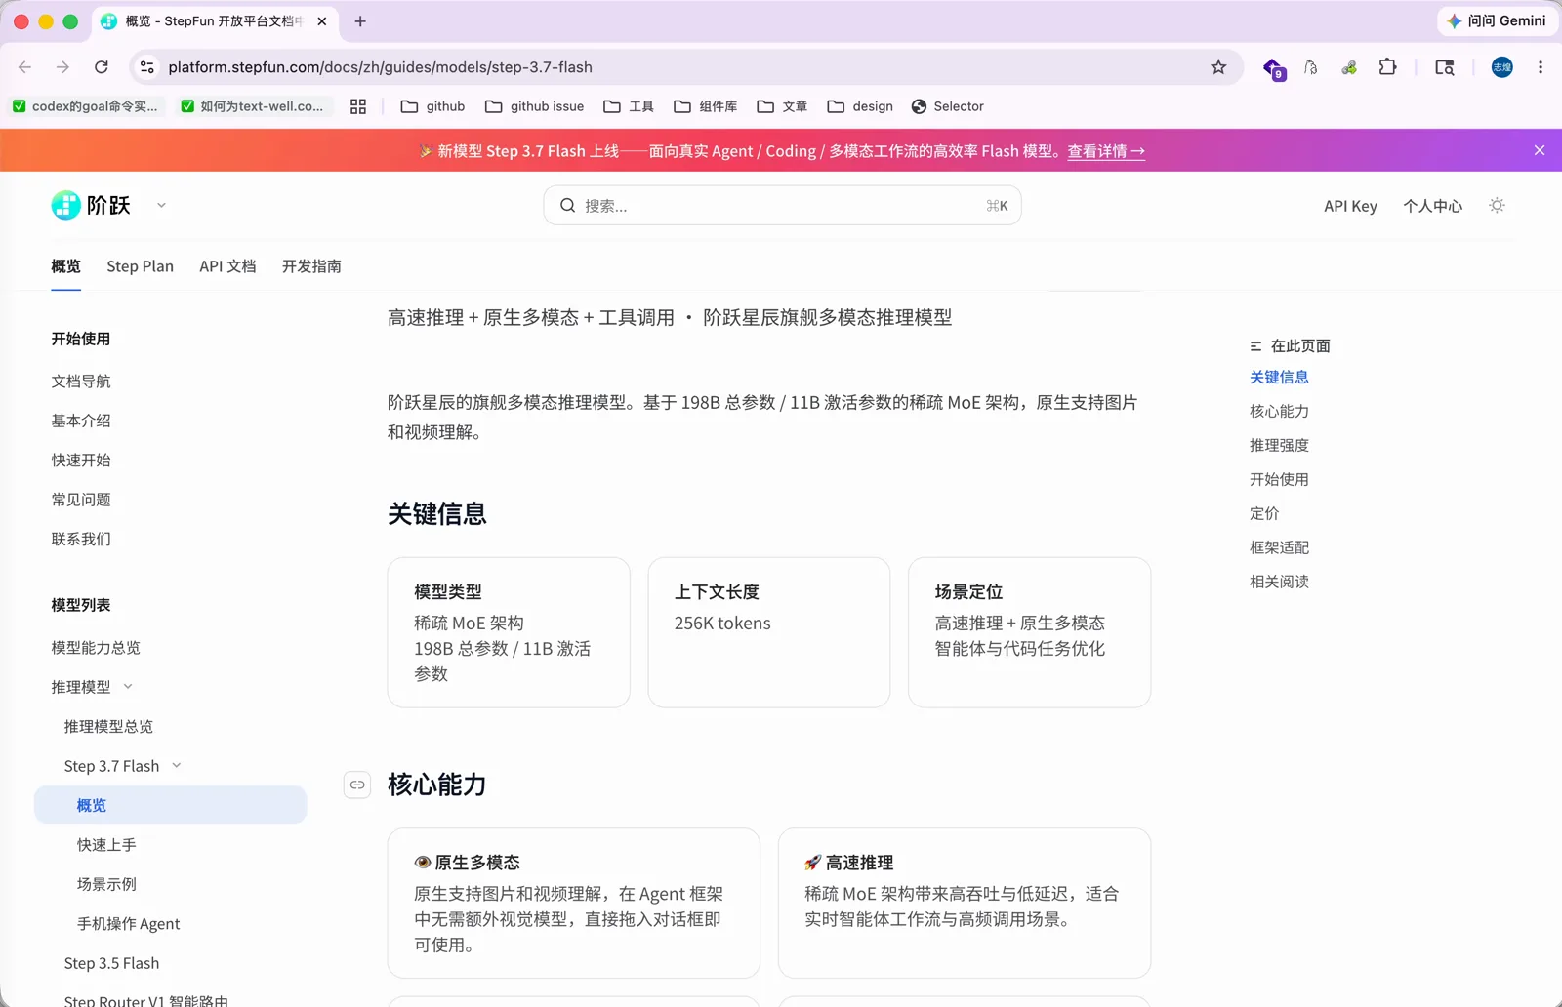Open the Selector bookmark
Image resolution: width=1562 pixels, height=1007 pixels.
click(x=947, y=106)
